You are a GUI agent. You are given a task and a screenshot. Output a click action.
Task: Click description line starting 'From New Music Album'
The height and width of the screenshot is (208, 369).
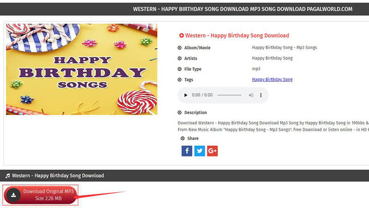(x=273, y=129)
